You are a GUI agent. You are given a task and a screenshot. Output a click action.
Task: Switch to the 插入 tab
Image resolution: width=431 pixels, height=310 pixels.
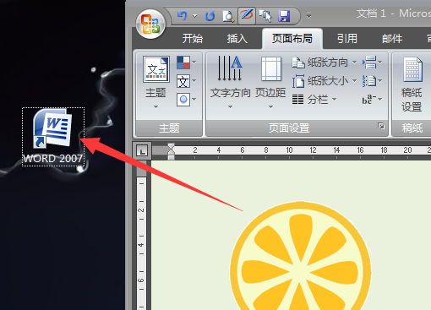[x=237, y=39]
